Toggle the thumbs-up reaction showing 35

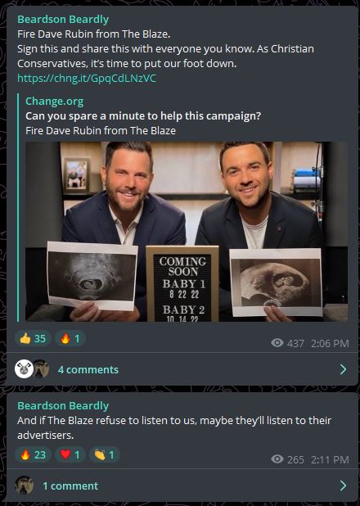coord(33,338)
